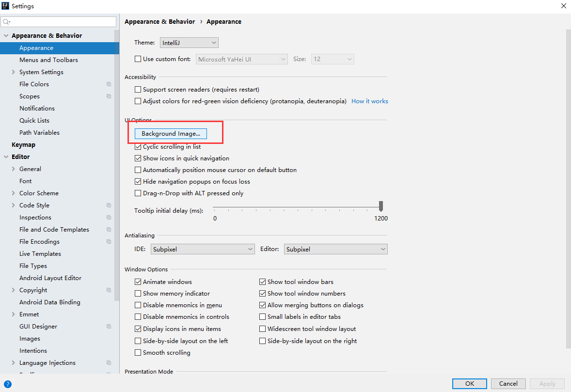Click the project-level icon next to Copyright
Viewport: 571px width, 392px height.
point(109,290)
